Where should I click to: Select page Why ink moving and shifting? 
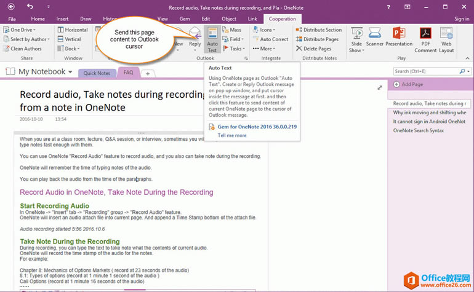tap(429, 112)
